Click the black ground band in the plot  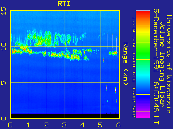65,116
